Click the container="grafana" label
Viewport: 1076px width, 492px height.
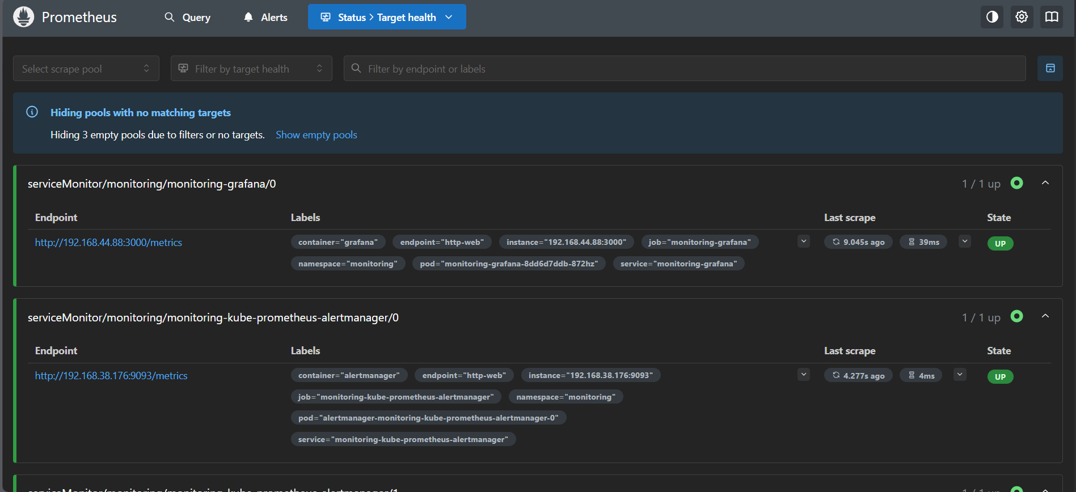point(338,242)
